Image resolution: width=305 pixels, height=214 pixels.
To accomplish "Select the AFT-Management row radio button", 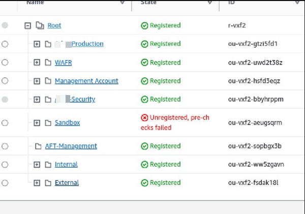I will tap(5, 146).
